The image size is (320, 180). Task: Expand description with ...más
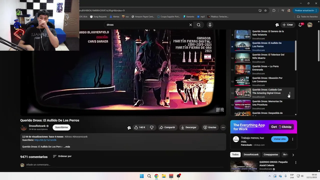(x=67, y=147)
